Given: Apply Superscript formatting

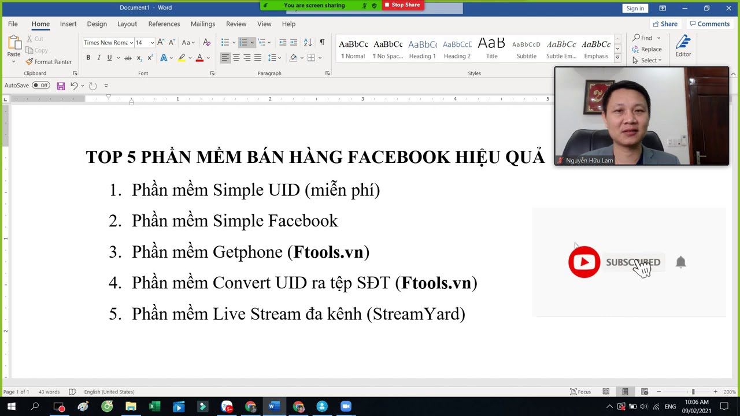Looking at the screenshot, I should tap(150, 58).
